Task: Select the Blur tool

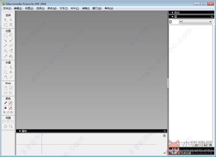Action: [x=5, y=51]
